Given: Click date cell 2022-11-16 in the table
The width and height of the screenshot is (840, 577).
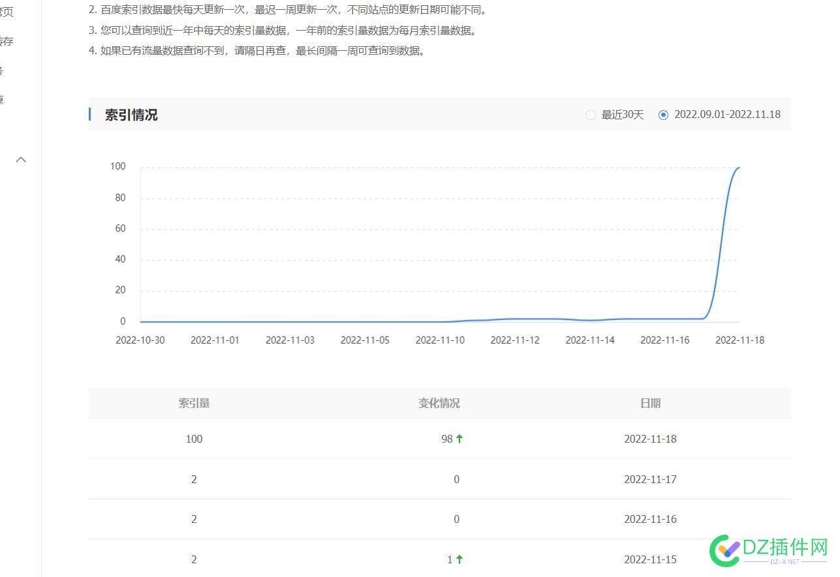Looking at the screenshot, I should 650,519.
